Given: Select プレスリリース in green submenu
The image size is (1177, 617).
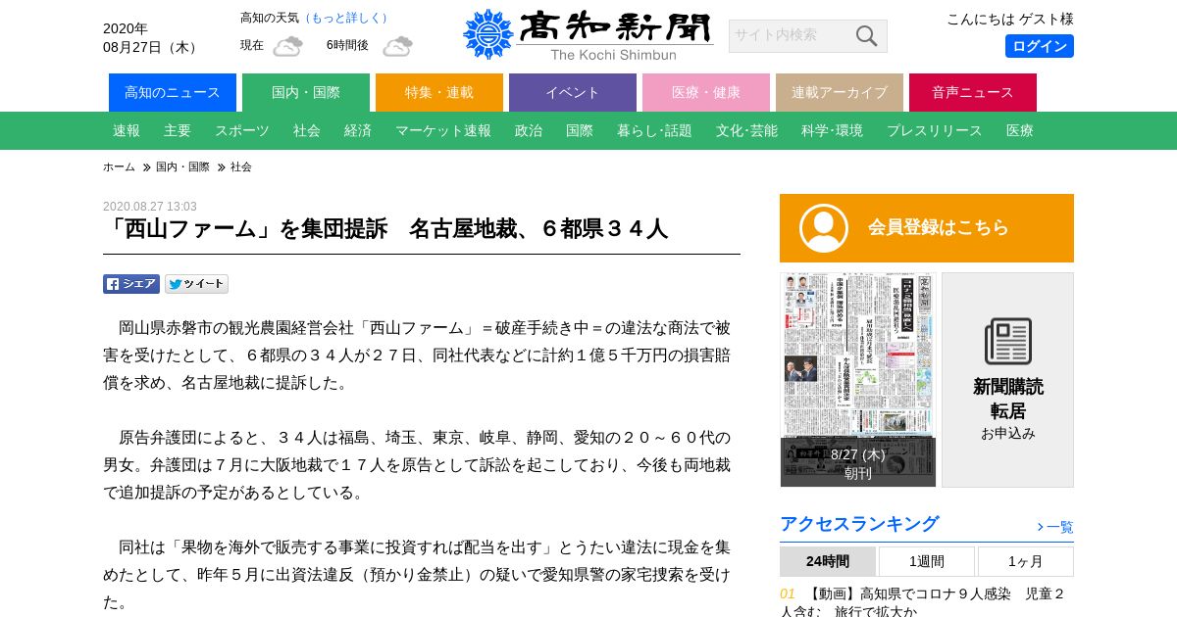Looking at the screenshot, I should click(935, 130).
